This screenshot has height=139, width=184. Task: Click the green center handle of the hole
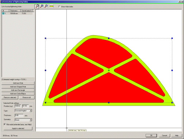click(x=109, y=70)
